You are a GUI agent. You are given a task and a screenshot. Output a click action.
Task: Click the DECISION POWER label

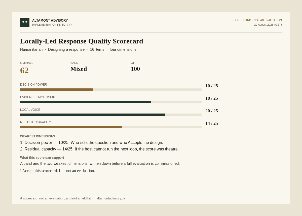[x=33, y=85]
